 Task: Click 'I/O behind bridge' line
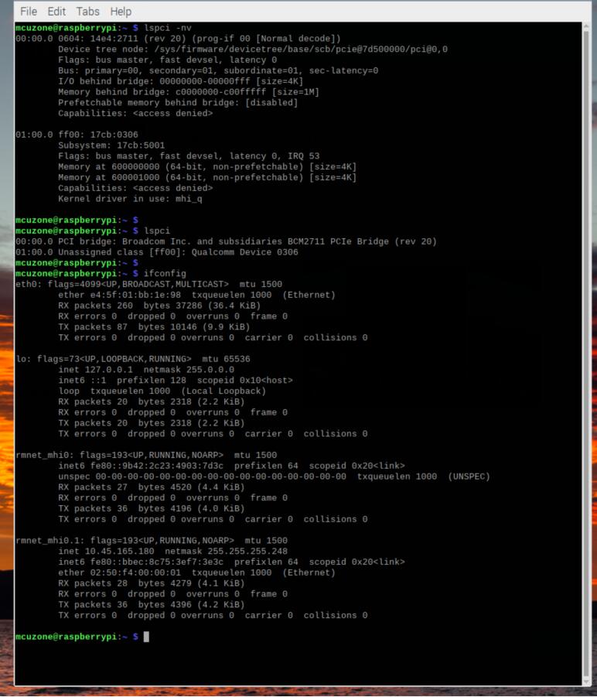(x=180, y=81)
